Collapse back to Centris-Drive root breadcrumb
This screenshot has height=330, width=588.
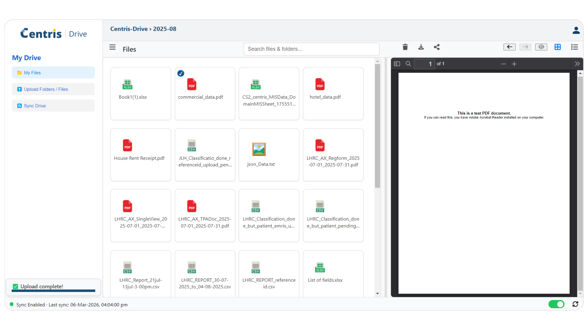pyautogui.click(x=129, y=29)
